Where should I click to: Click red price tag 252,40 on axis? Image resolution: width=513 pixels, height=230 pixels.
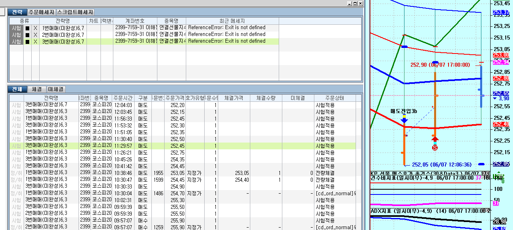501,124
